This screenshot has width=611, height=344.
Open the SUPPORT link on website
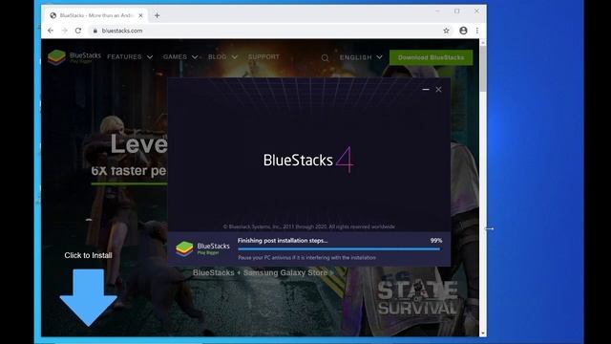point(263,57)
